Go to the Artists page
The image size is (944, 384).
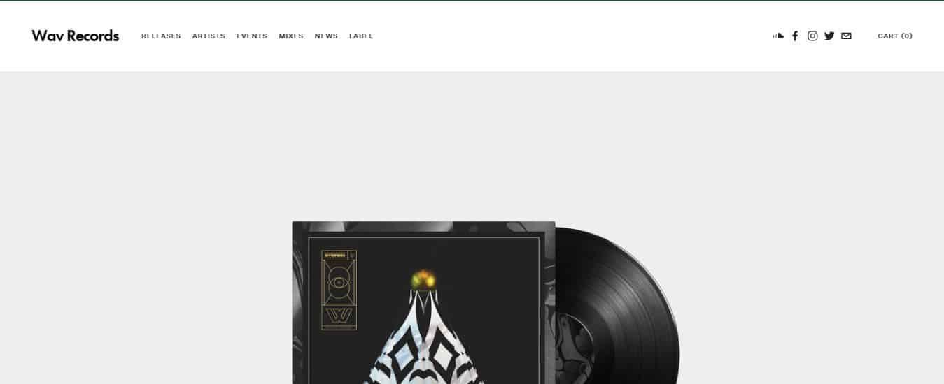pos(209,36)
